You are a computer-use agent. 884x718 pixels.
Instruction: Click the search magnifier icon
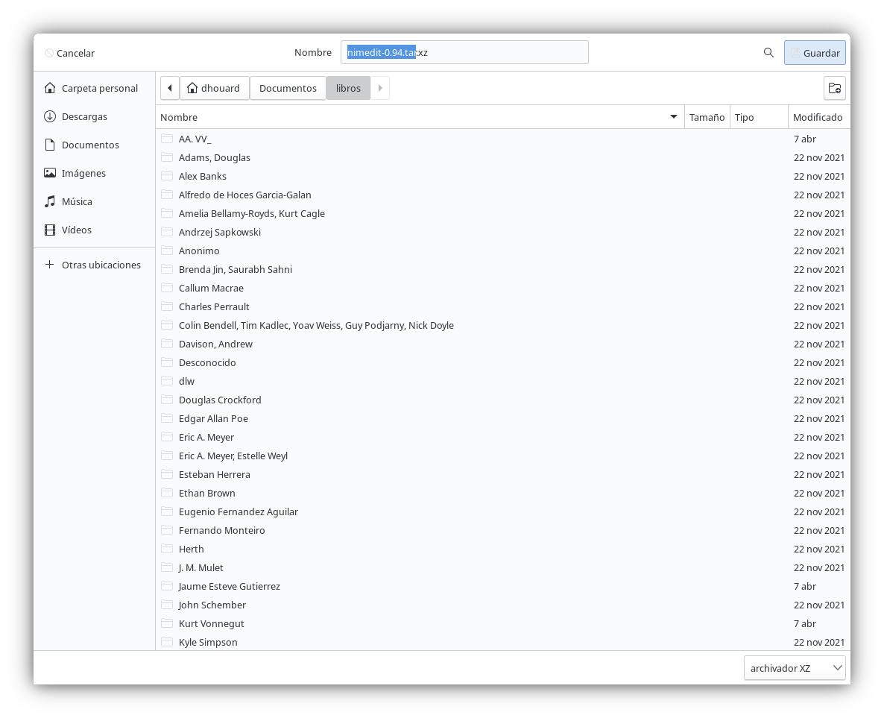tap(768, 53)
